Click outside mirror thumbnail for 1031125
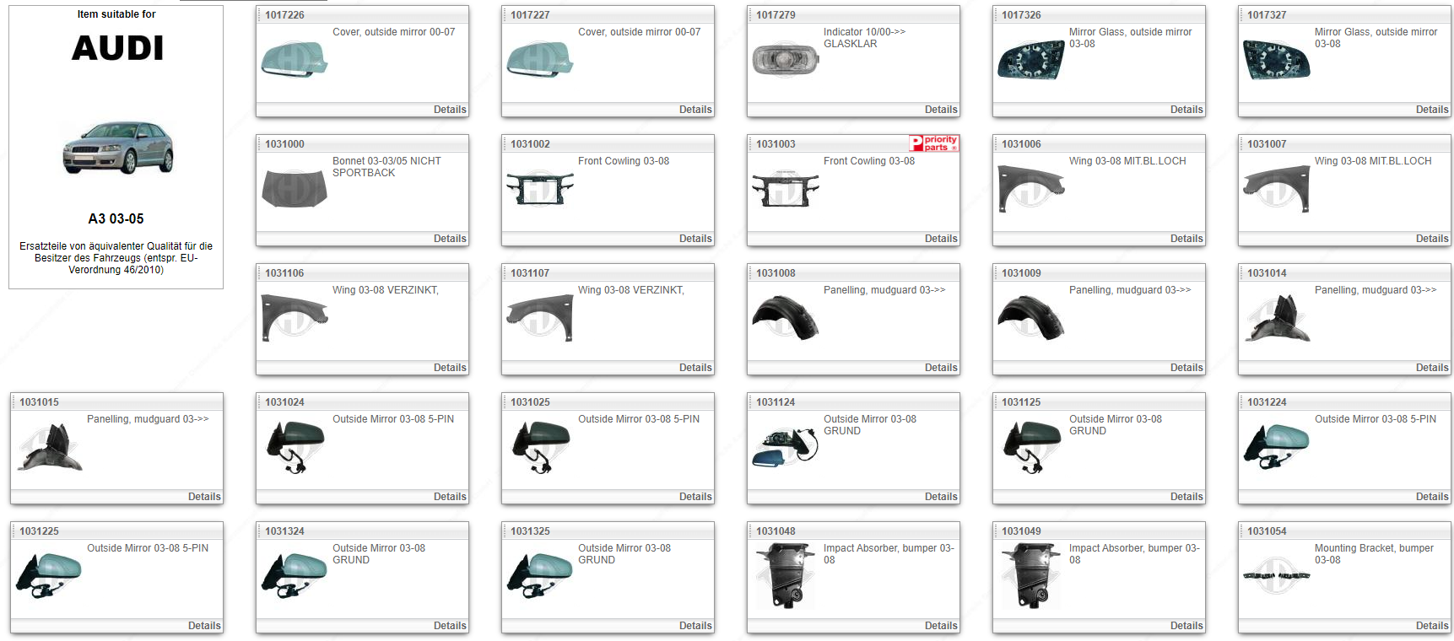 (x=1030, y=447)
